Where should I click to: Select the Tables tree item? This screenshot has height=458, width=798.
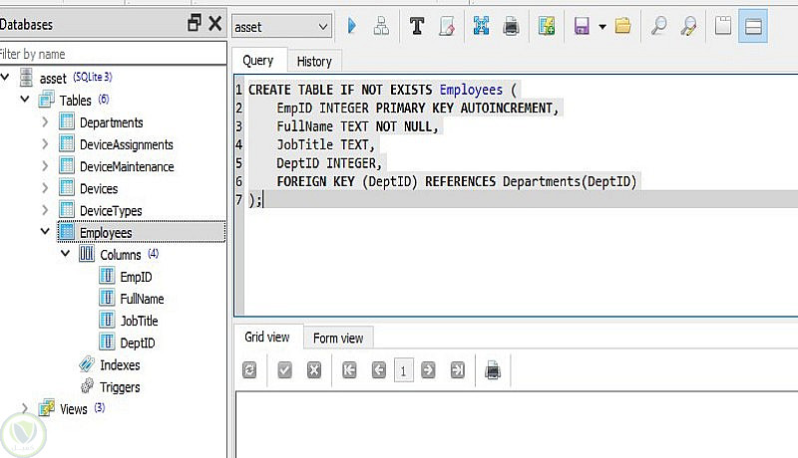76,100
